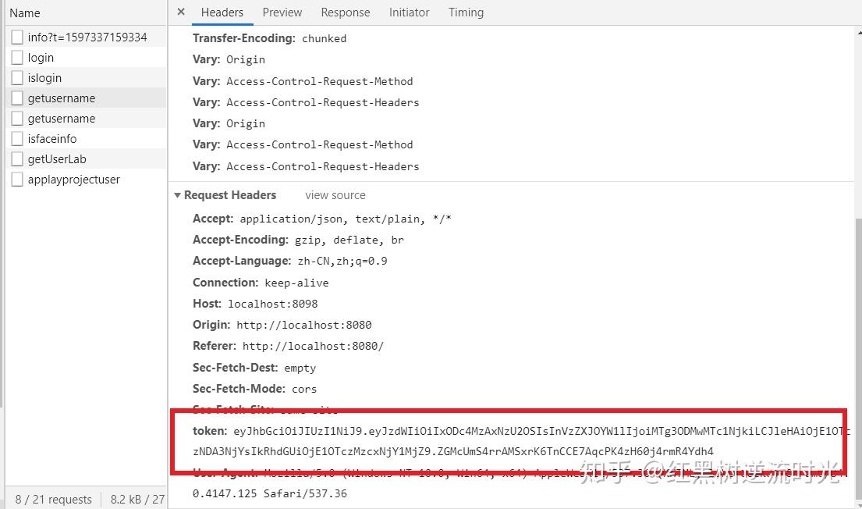
Task: Check the applayprojectuser request checkbox
Action: tap(16, 179)
